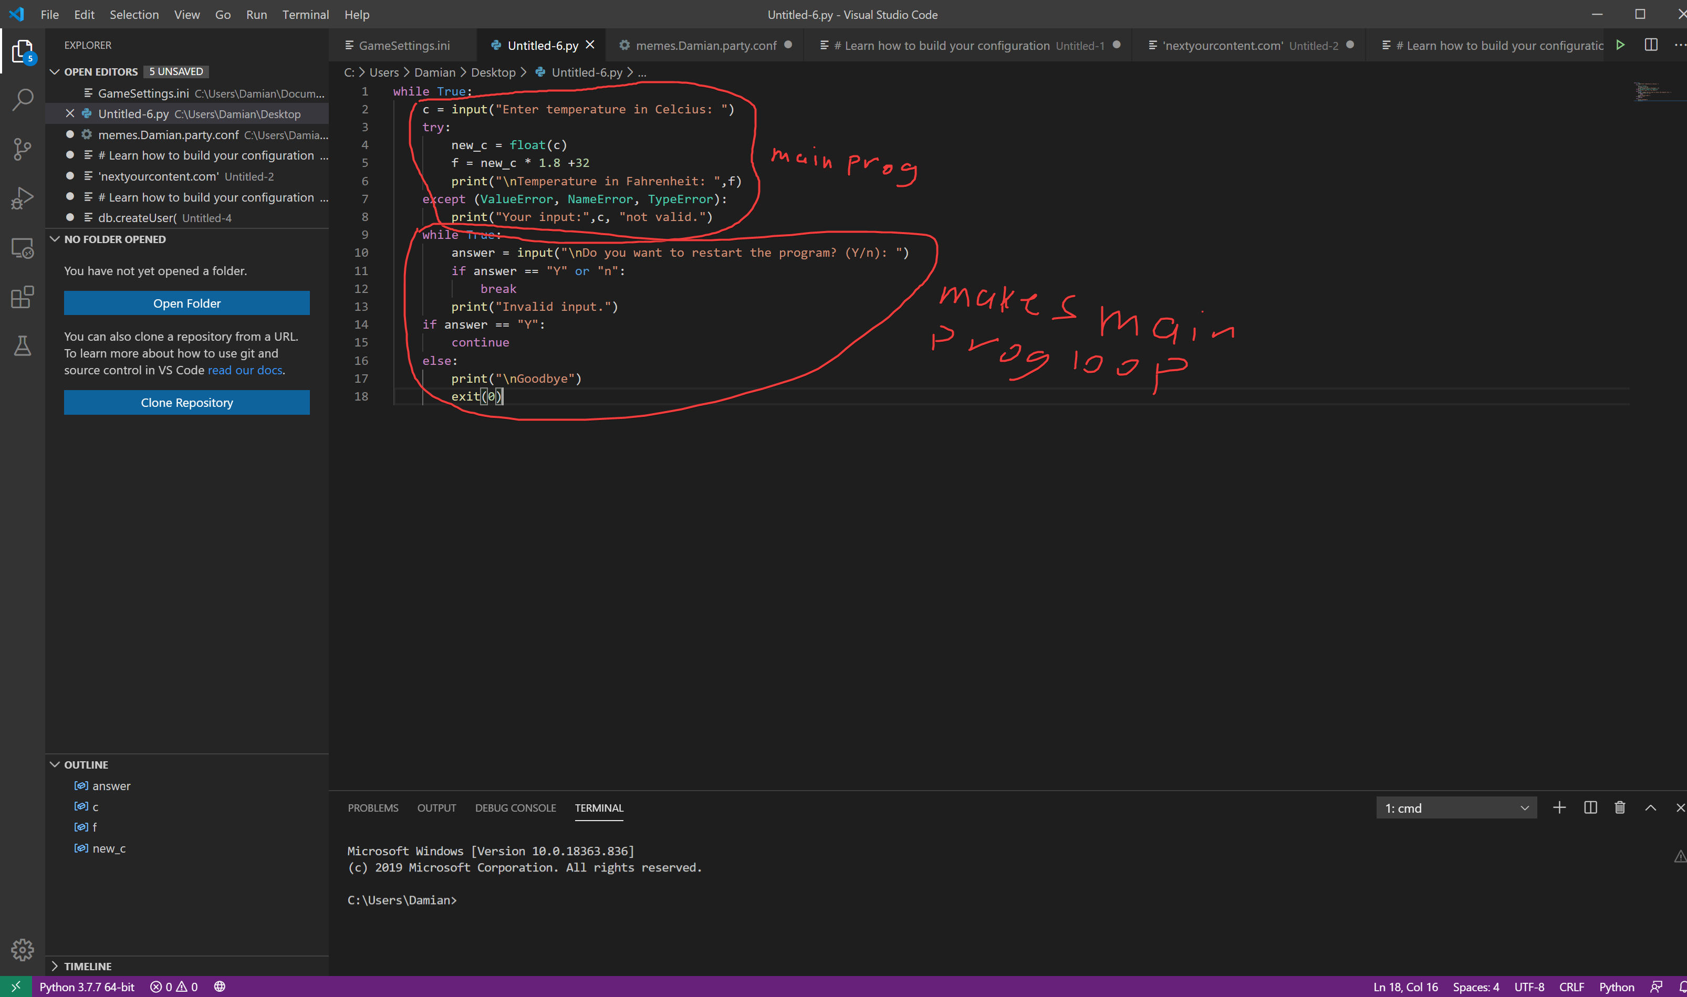
Task: Follow the 'read our docs' link
Action: (x=245, y=370)
